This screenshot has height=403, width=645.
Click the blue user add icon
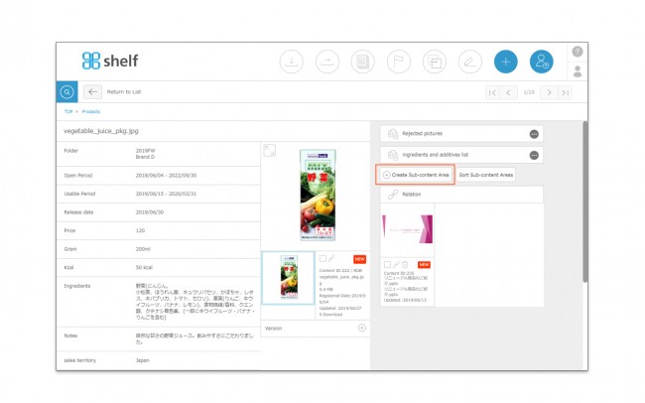click(542, 62)
